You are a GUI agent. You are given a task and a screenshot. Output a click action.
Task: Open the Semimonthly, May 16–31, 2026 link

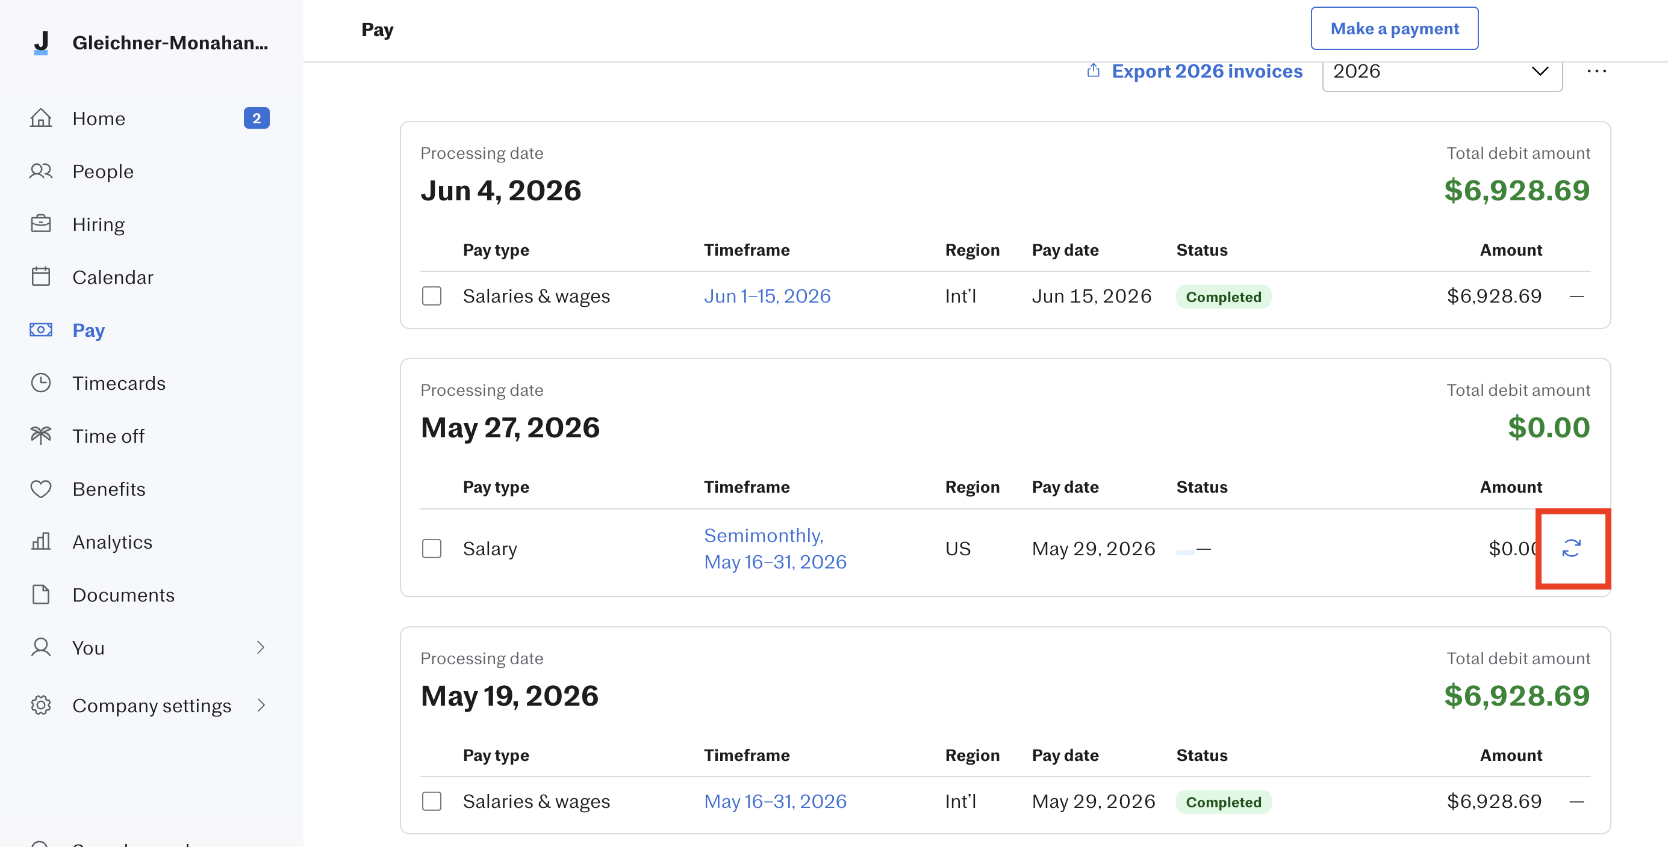[x=775, y=549]
